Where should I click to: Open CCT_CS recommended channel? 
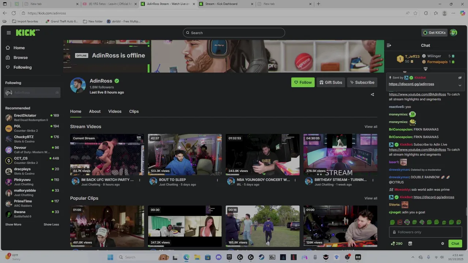click(x=32, y=160)
